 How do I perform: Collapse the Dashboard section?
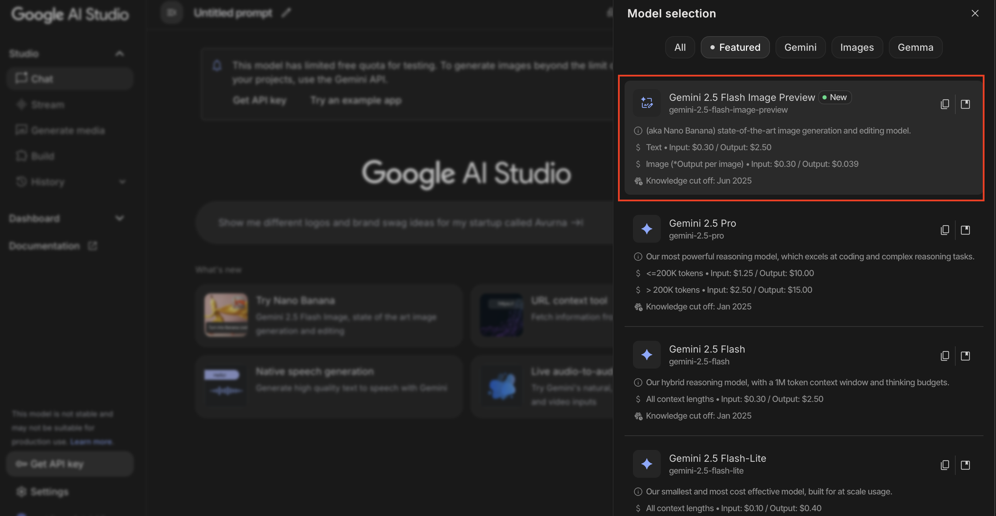(120, 218)
